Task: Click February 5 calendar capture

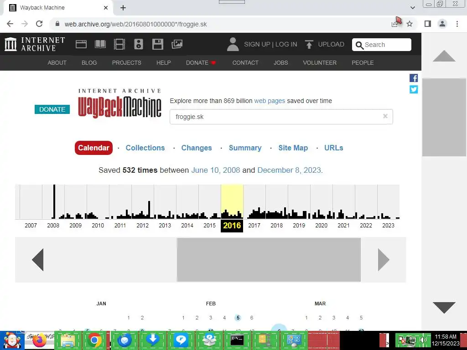Action: pos(238,318)
